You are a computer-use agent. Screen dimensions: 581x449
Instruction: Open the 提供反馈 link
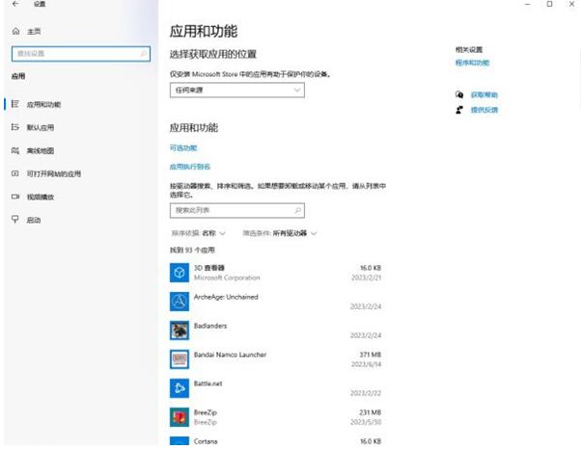click(x=484, y=110)
